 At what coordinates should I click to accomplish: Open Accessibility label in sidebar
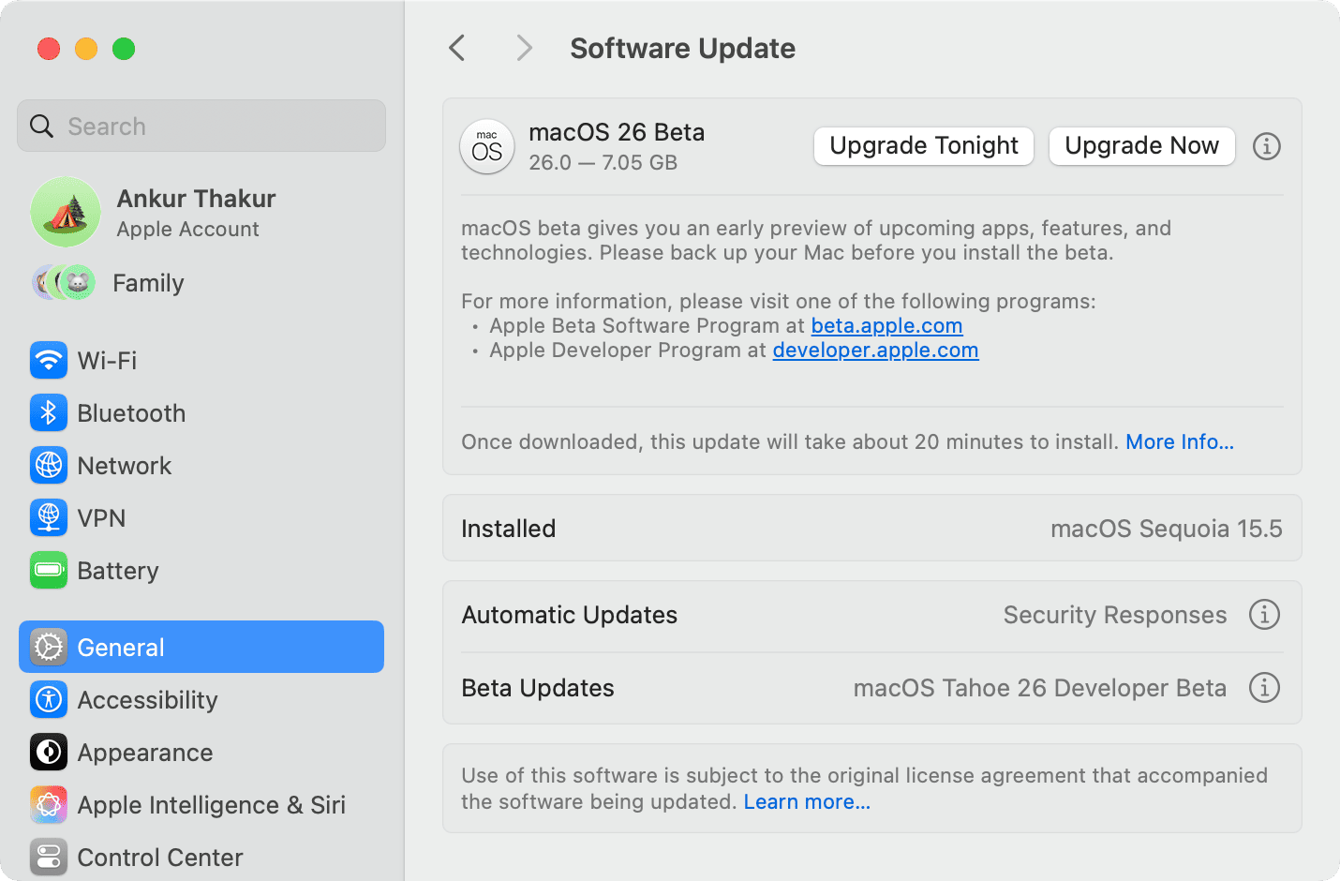[147, 699]
